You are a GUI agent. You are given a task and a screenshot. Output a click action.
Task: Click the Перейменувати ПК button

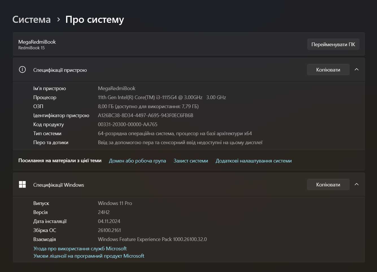point(333,44)
